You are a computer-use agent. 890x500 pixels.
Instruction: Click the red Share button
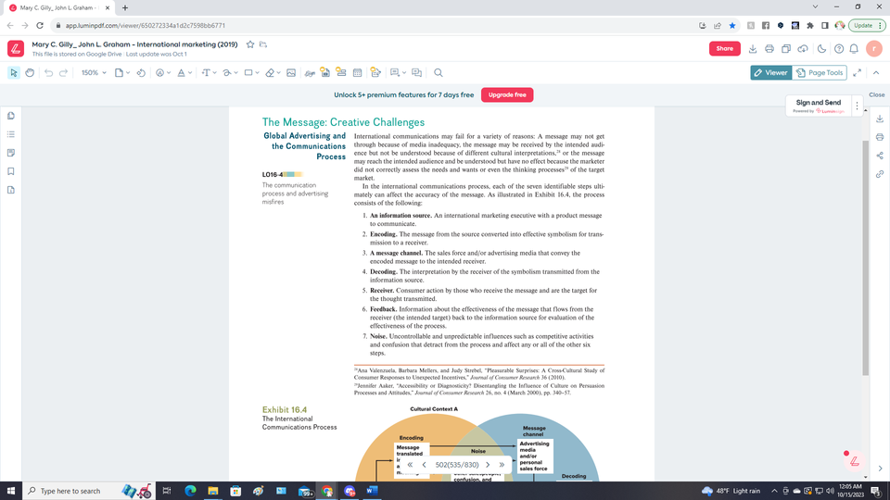pyautogui.click(x=724, y=49)
